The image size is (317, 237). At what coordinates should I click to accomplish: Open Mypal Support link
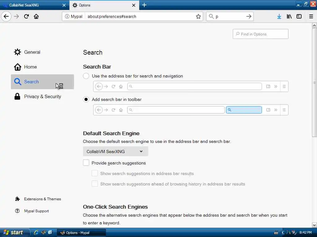coord(32,211)
